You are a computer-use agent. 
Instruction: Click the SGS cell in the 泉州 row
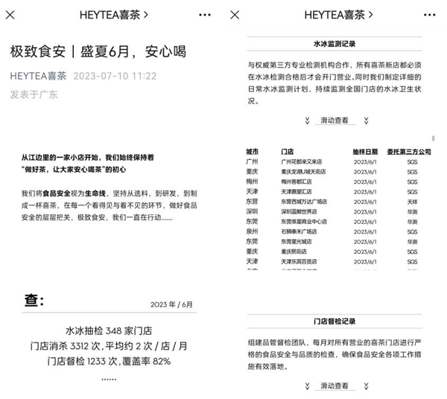pyautogui.click(x=412, y=232)
